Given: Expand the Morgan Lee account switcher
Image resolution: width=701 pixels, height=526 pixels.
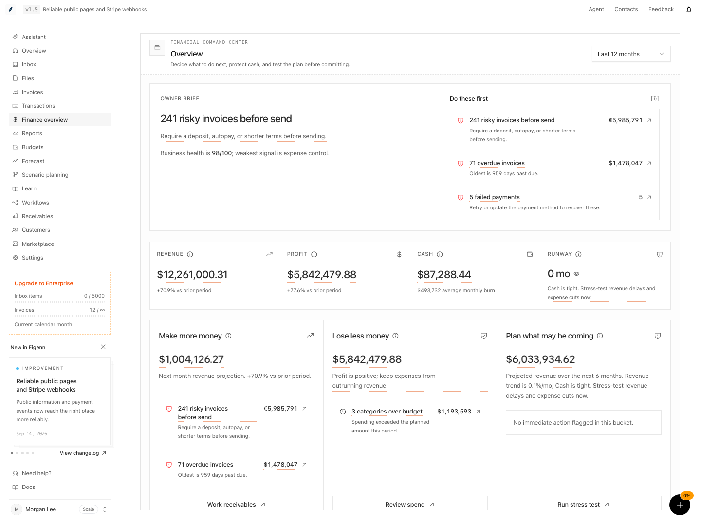Looking at the screenshot, I should click(x=105, y=509).
